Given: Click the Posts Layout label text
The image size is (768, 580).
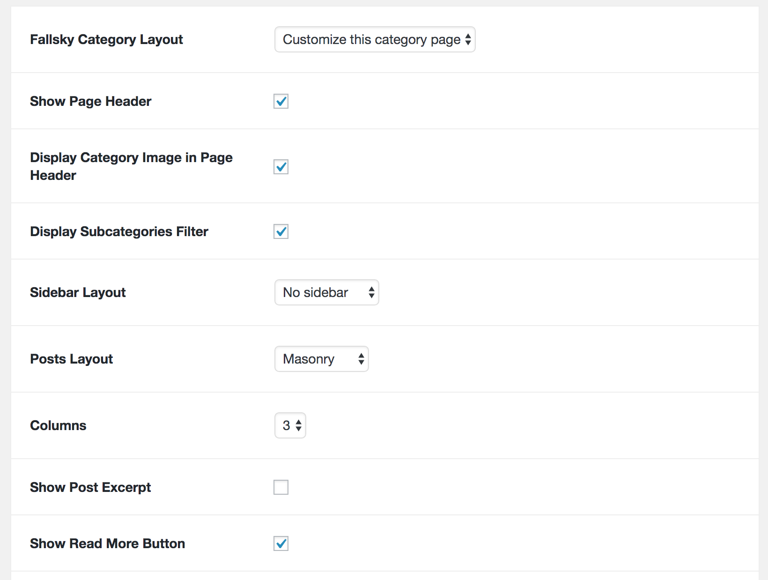Looking at the screenshot, I should tap(71, 359).
